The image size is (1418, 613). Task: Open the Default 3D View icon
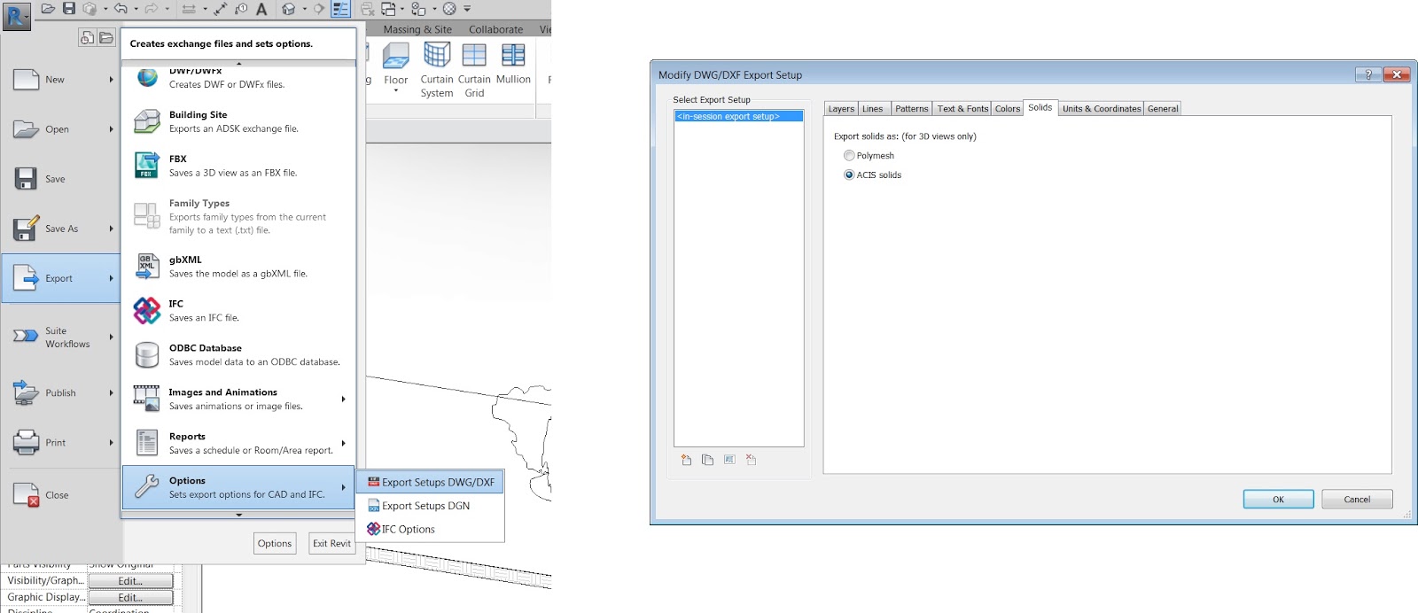pyautogui.click(x=289, y=9)
